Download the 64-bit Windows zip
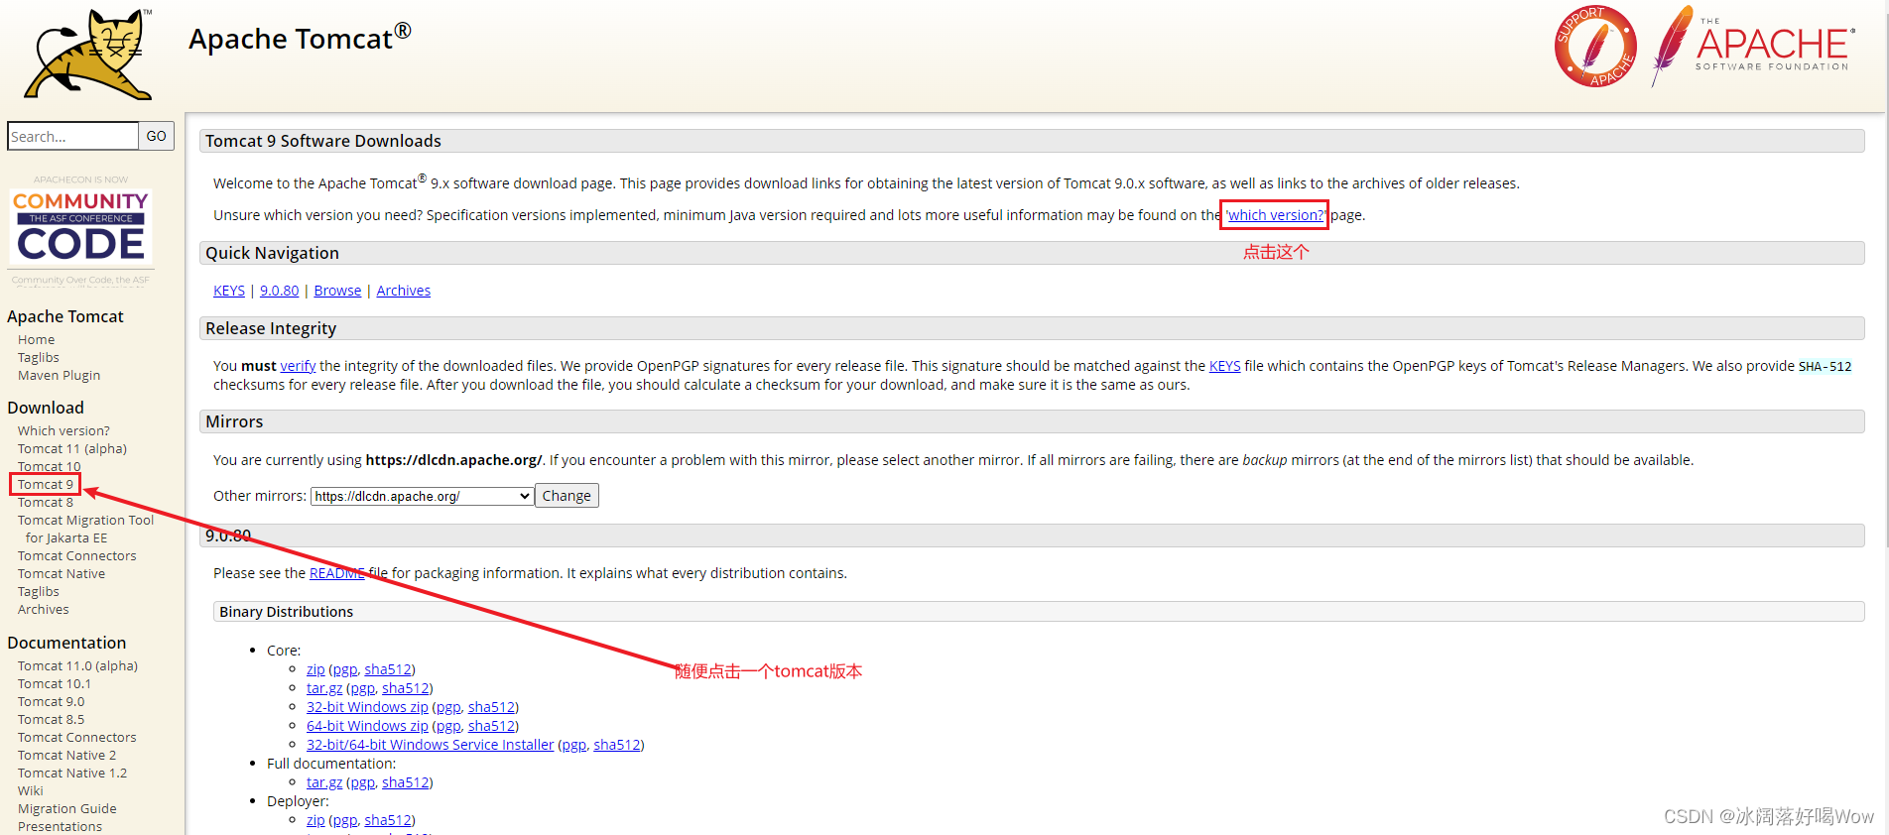 pos(367,726)
